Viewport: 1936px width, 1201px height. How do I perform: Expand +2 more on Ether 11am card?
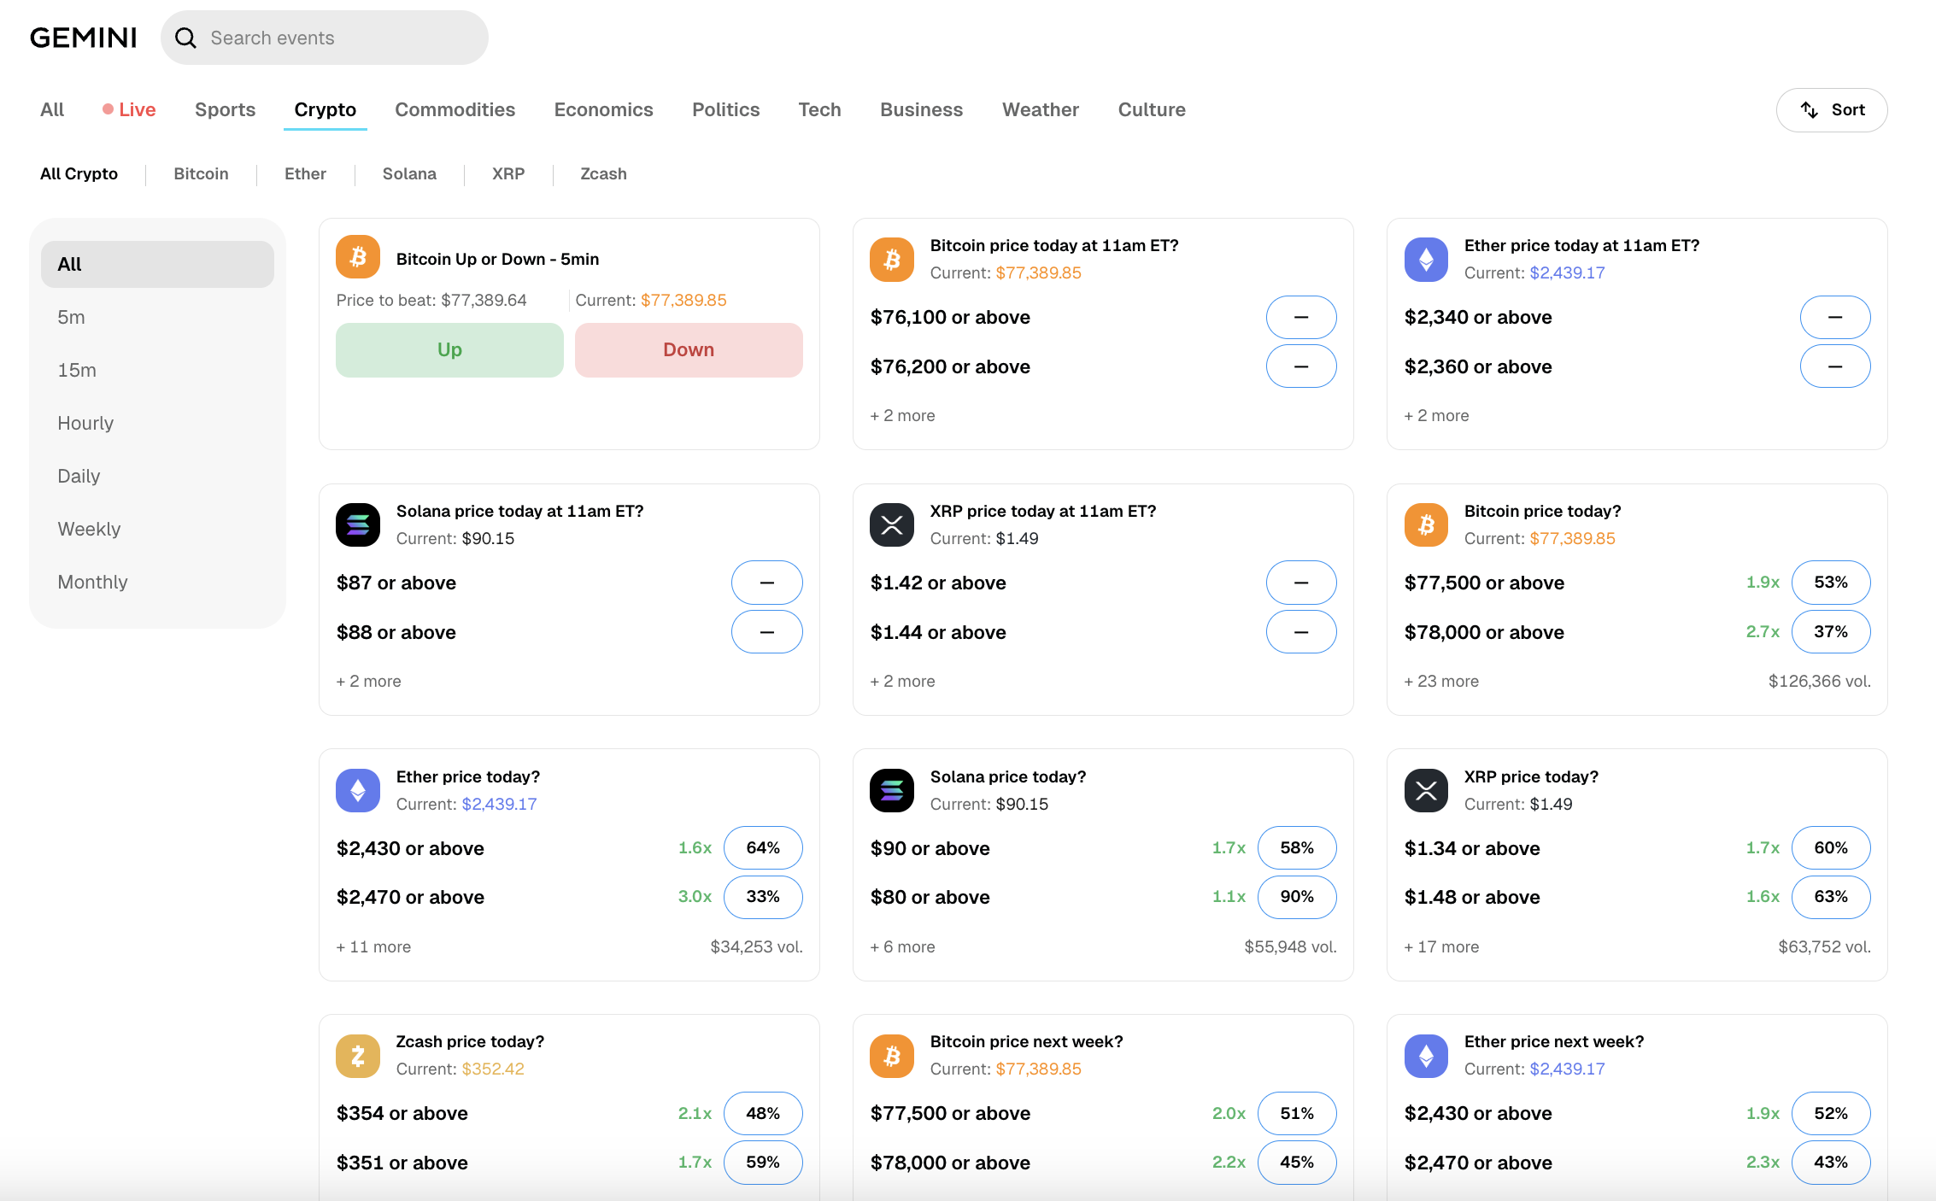click(x=1436, y=415)
